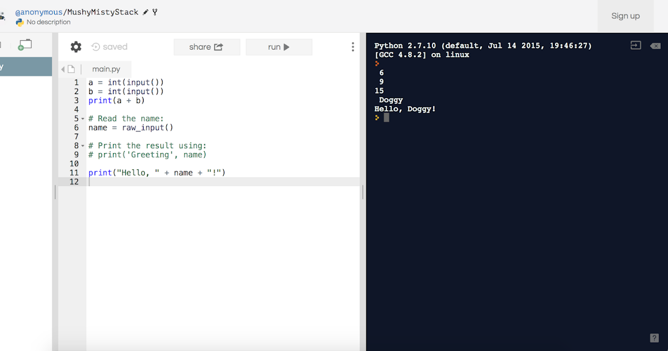This screenshot has width=668, height=351.
Task: Click the Python language logo
Action: click(x=20, y=23)
